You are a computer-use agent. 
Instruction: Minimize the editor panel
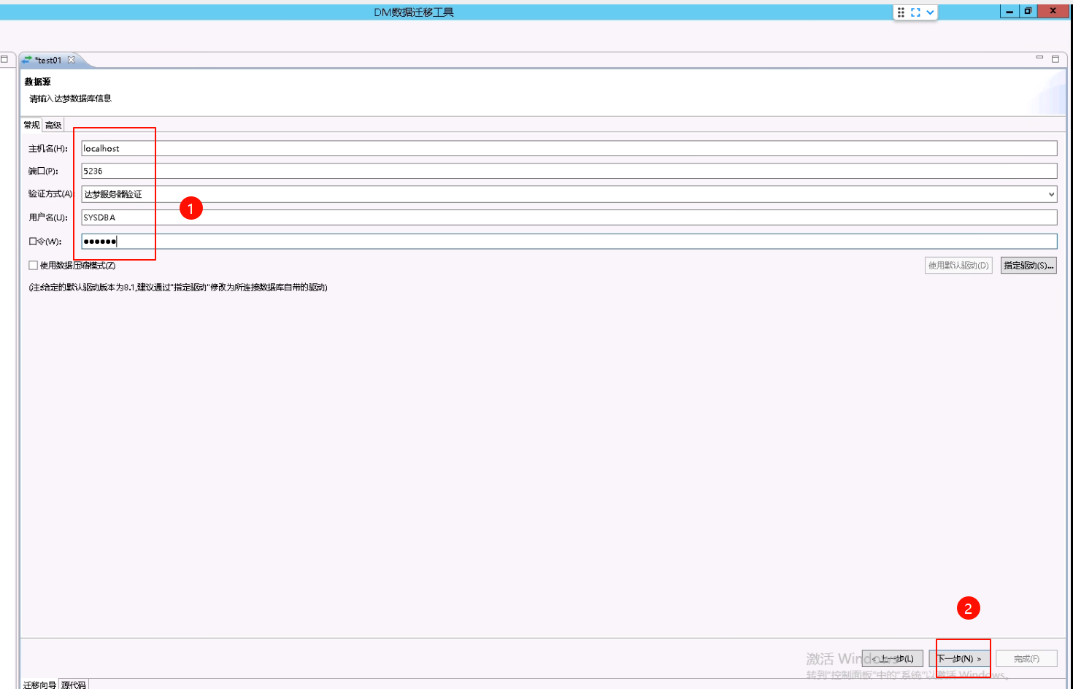(x=1039, y=58)
